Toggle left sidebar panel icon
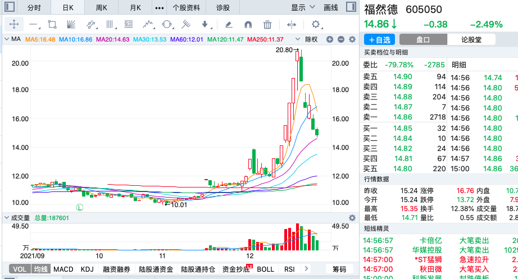518x279 pixels. point(10,7)
